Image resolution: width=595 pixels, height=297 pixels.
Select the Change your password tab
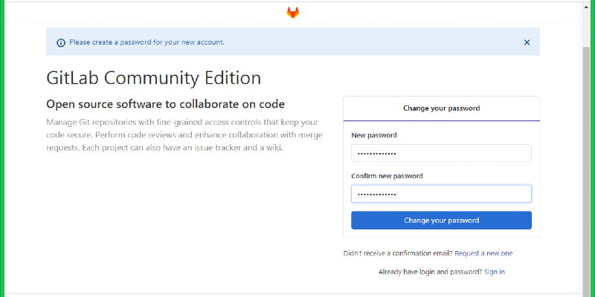click(441, 108)
